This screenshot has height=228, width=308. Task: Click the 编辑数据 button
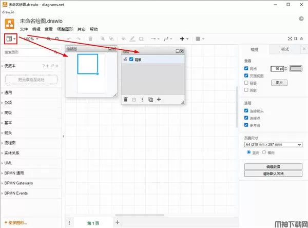click(273, 166)
